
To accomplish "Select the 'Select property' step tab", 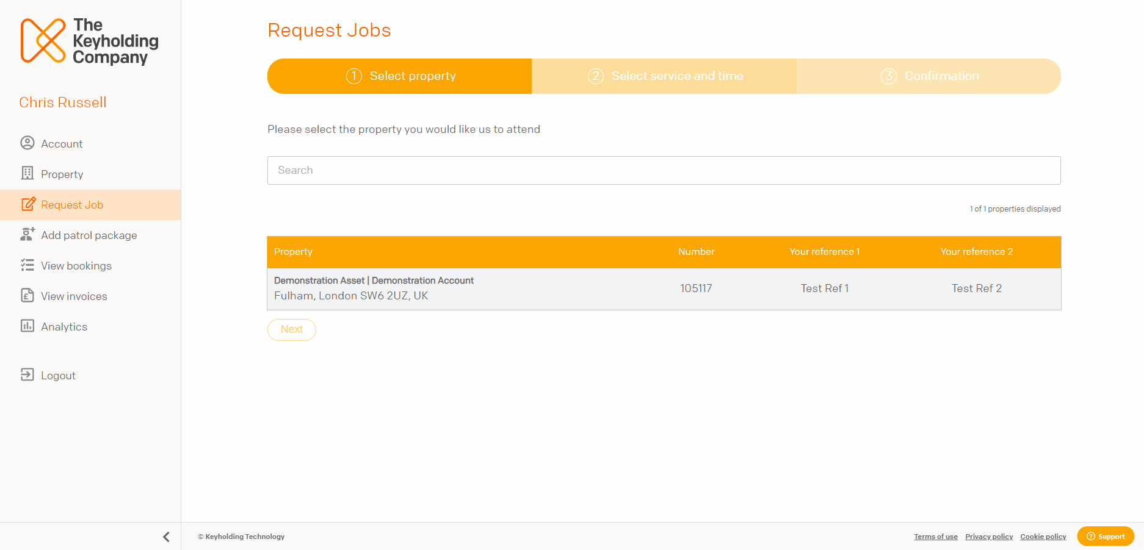I will (400, 76).
